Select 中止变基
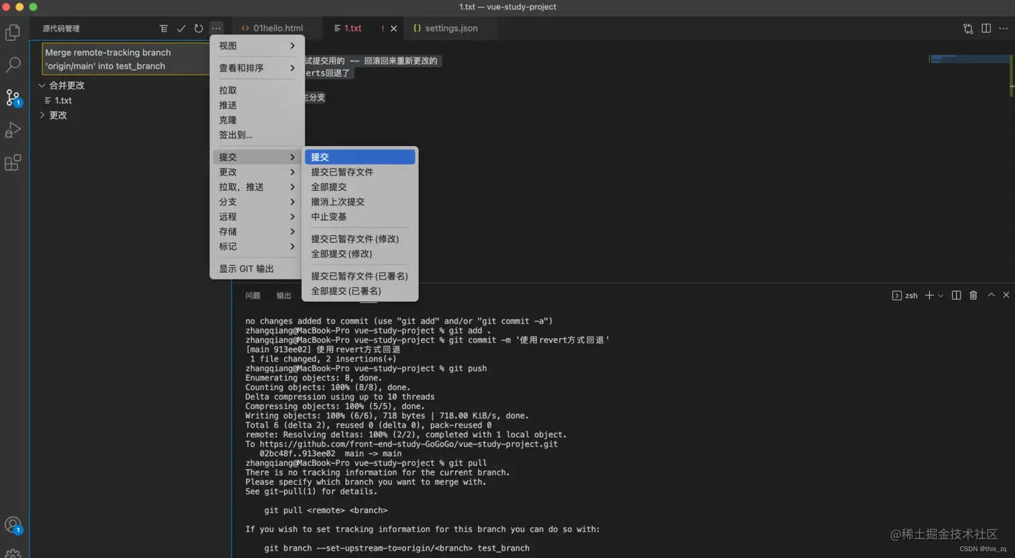 click(360, 217)
